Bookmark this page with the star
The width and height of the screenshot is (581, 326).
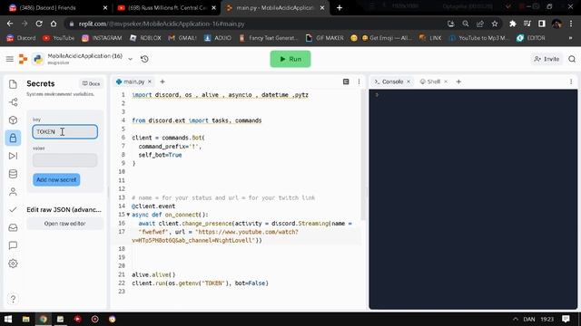pos(495,24)
